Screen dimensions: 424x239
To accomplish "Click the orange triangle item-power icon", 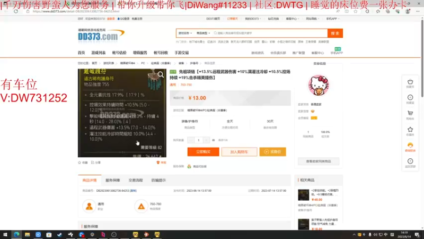I will click(141, 206).
